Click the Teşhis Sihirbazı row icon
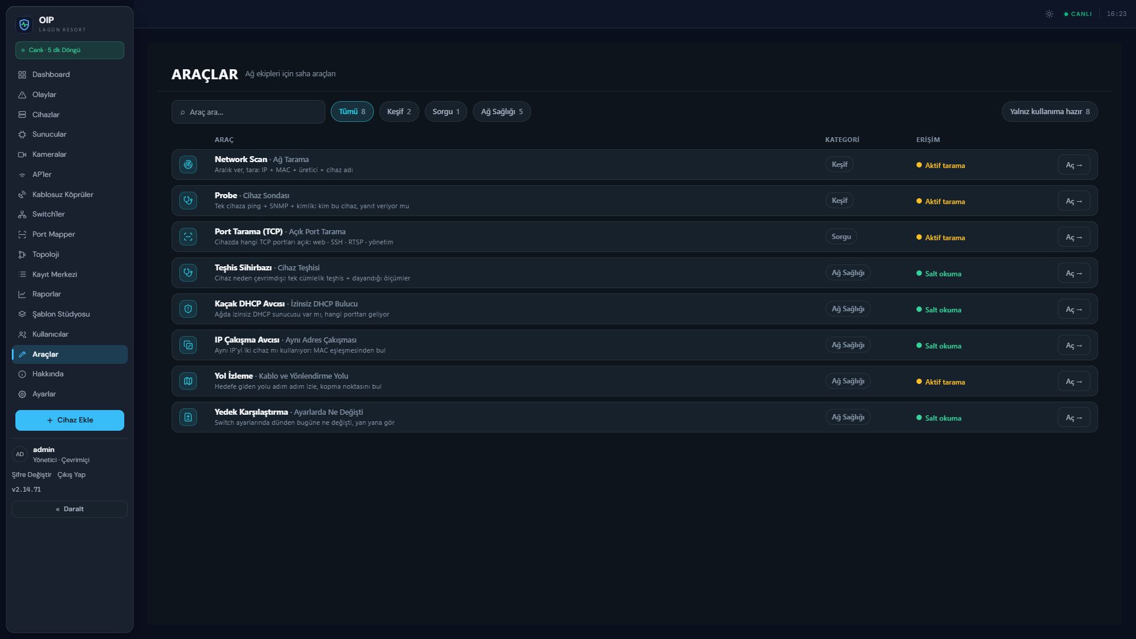Image resolution: width=1136 pixels, height=639 pixels. click(188, 273)
